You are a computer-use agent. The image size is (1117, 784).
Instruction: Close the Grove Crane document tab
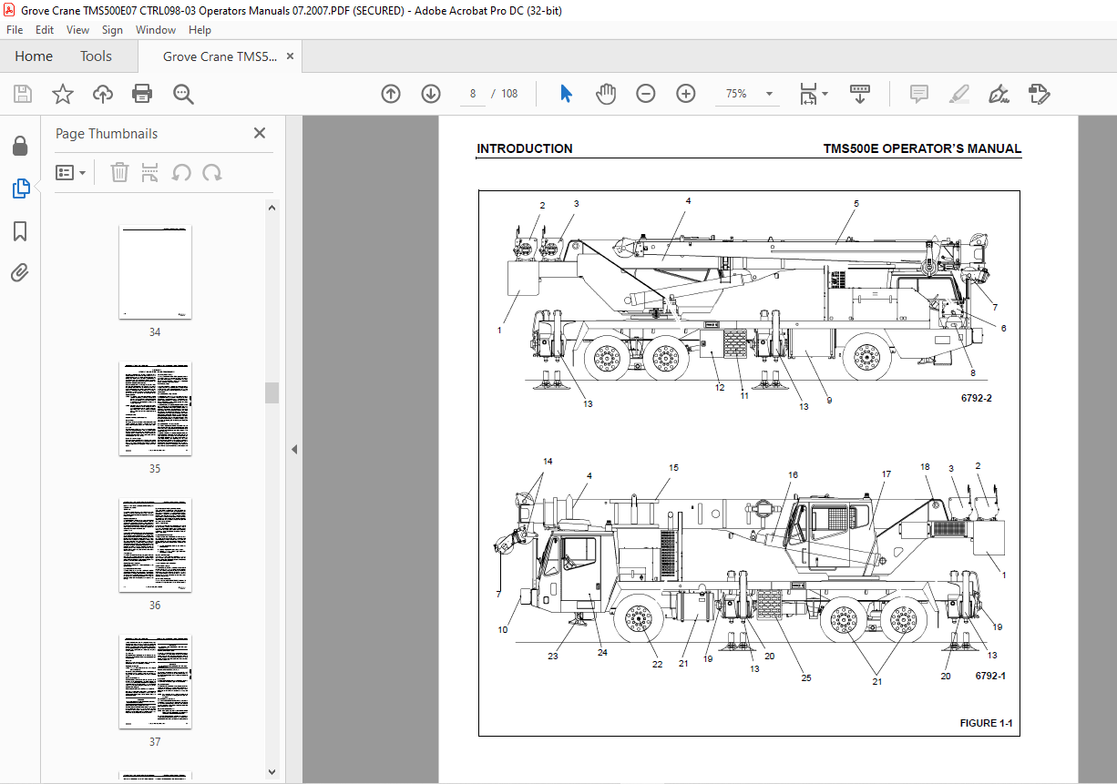pos(290,56)
